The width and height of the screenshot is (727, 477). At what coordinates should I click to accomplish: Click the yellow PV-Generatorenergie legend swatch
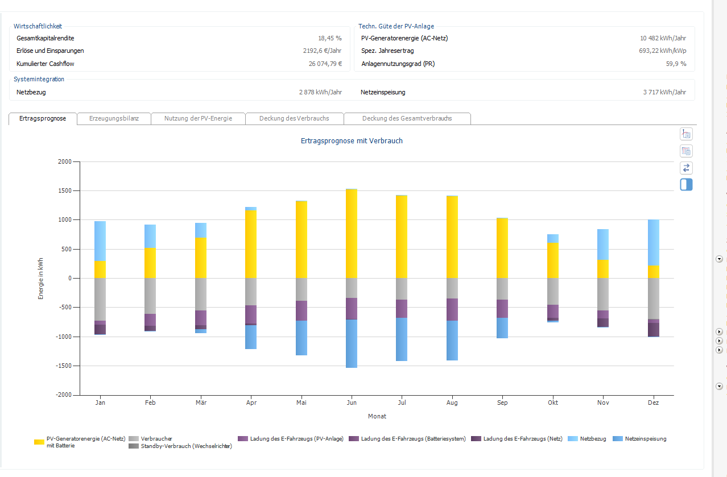39,442
